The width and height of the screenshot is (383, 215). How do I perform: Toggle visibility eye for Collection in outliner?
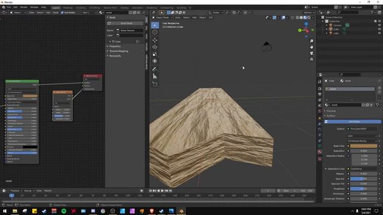[379, 21]
